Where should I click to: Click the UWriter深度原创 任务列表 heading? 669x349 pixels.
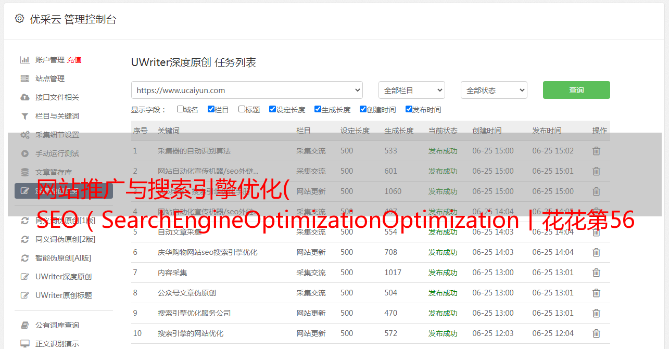pos(194,63)
